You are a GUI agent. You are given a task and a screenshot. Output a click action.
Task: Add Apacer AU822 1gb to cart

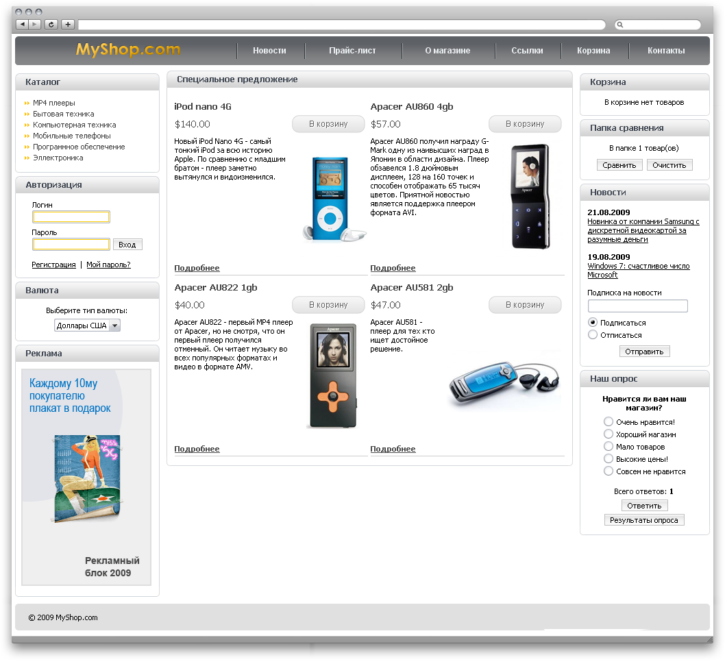click(x=328, y=305)
